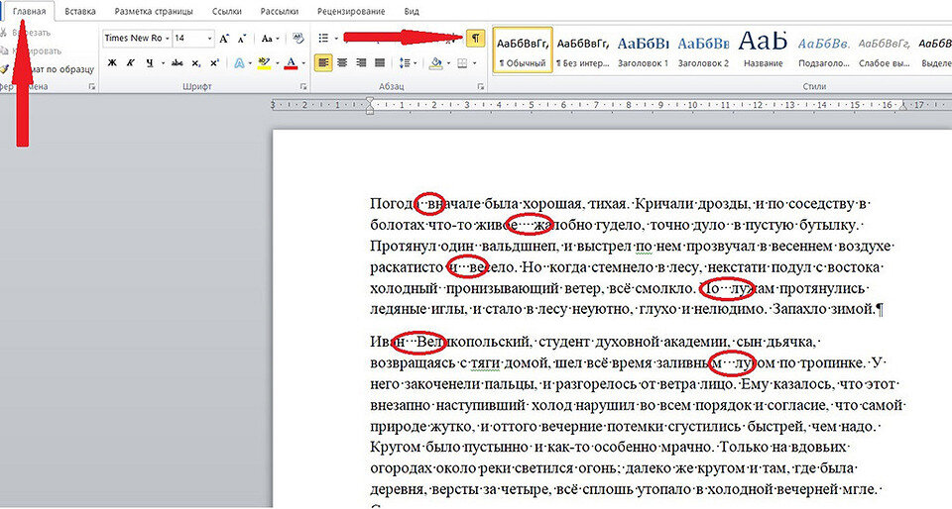Viewport: 952px width, 509px height.
Task: Open the Разметка страницы tab
Action: [154, 12]
